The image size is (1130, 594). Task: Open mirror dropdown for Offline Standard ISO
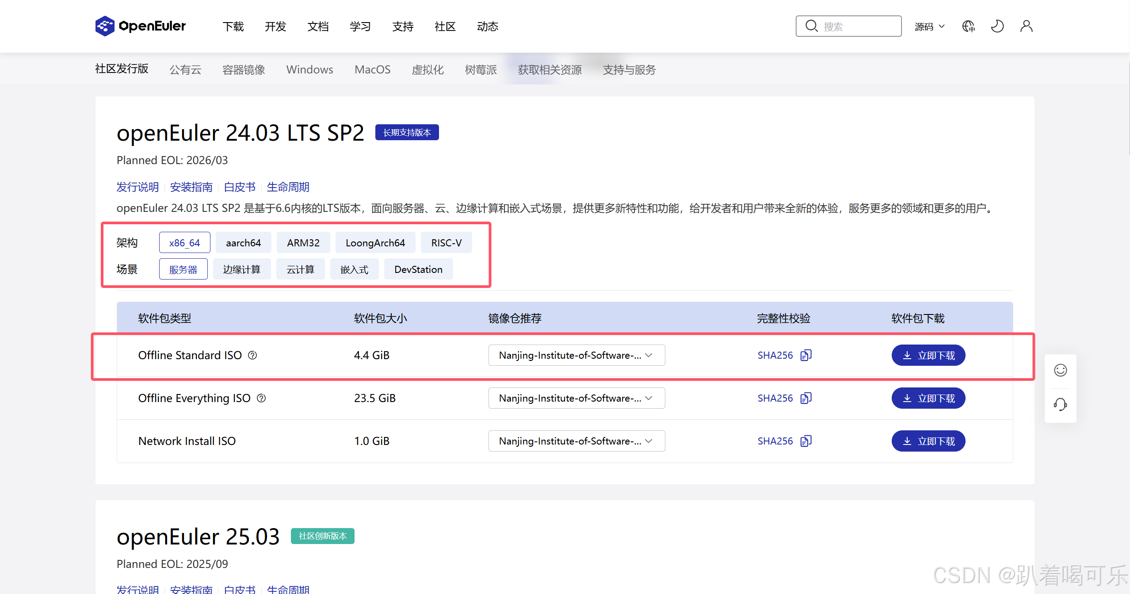coord(576,355)
